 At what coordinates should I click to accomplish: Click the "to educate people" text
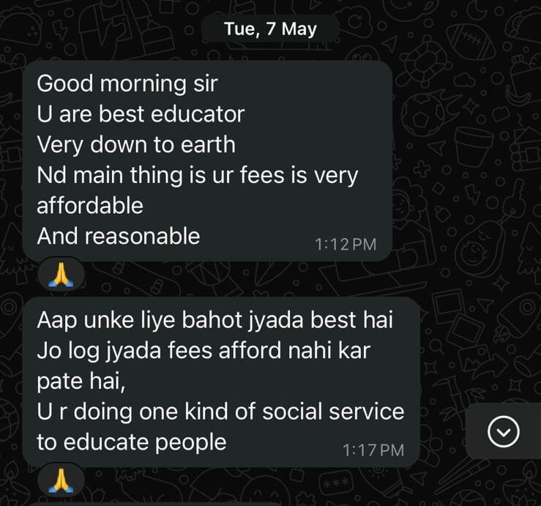coord(132,442)
